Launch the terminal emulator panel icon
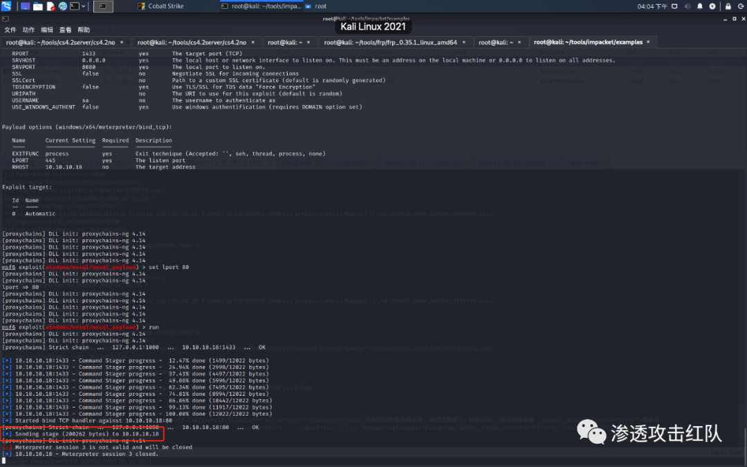 75,6
